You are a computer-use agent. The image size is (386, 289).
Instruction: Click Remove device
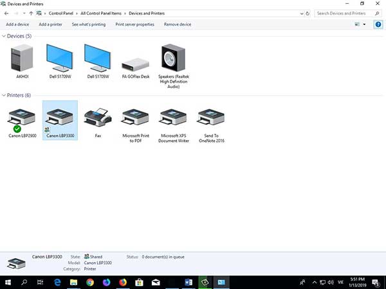(x=178, y=24)
